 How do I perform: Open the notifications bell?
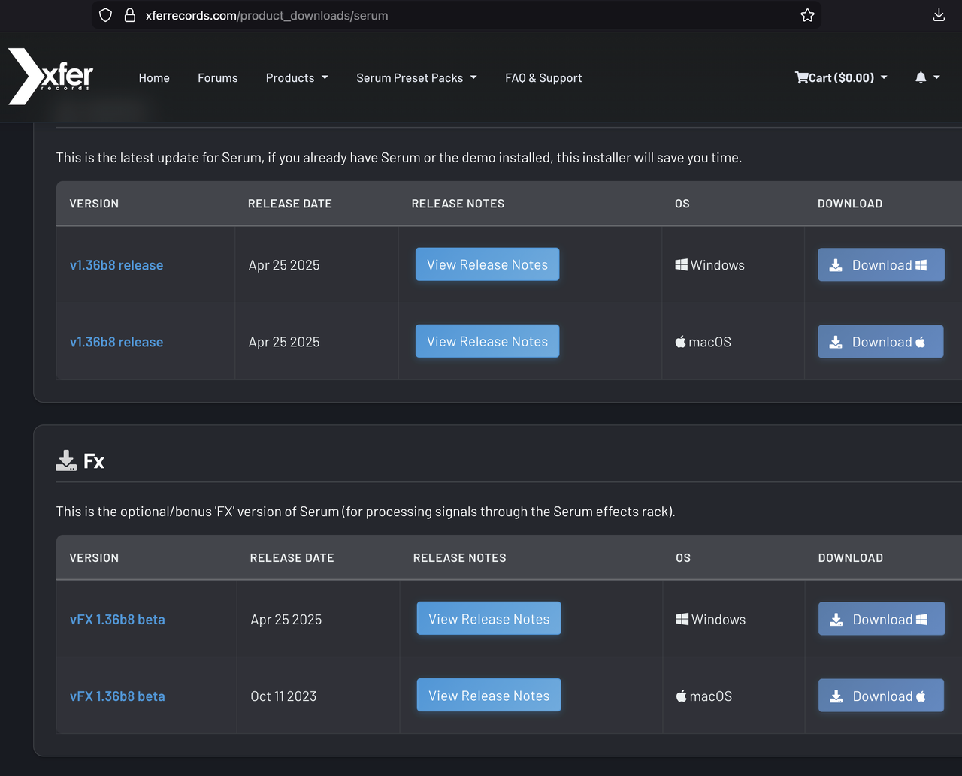pyautogui.click(x=921, y=77)
